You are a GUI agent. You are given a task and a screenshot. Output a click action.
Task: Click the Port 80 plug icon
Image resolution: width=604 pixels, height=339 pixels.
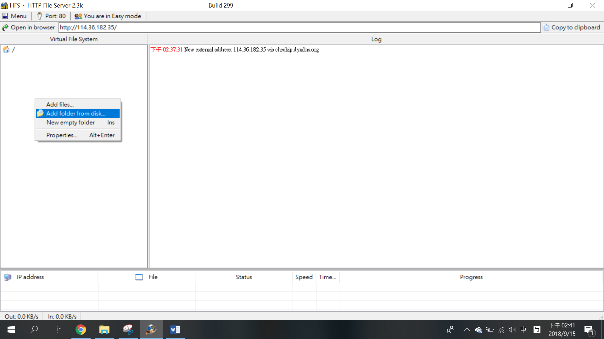40,16
